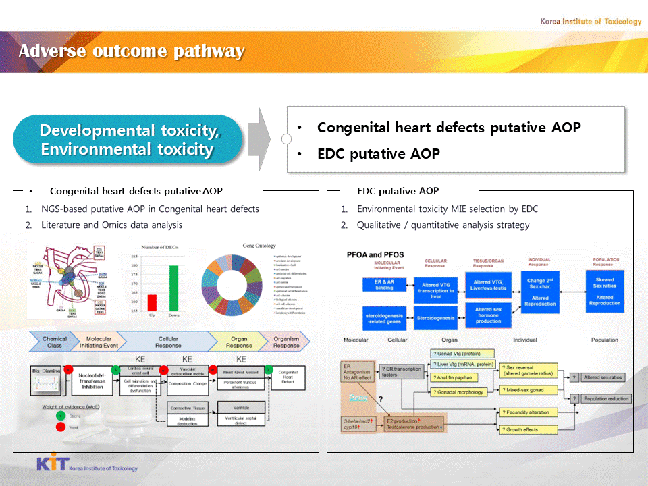
Task: Click the '3-beta-hsd2 cyp19' box
Action: tap(358, 424)
